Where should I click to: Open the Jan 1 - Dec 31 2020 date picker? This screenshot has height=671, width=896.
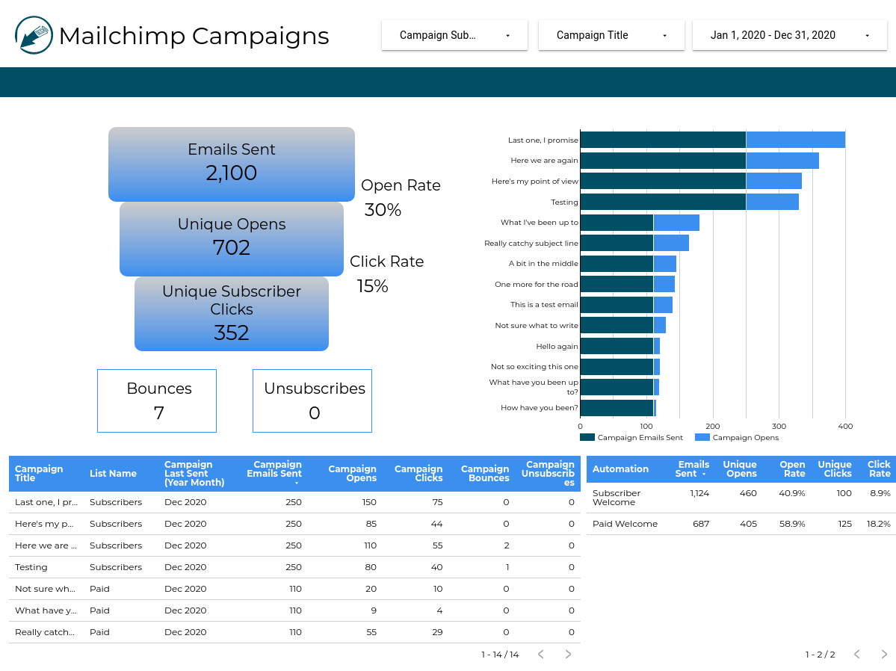pyautogui.click(x=789, y=34)
